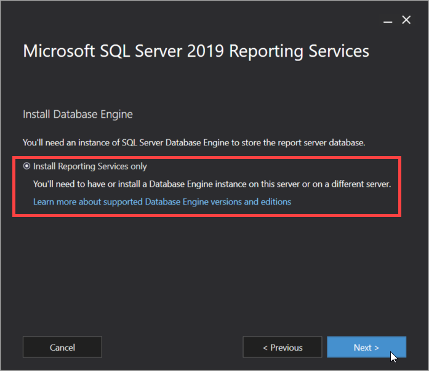Click the text about storing the report server database
This screenshot has width=429, height=371.
click(x=194, y=142)
